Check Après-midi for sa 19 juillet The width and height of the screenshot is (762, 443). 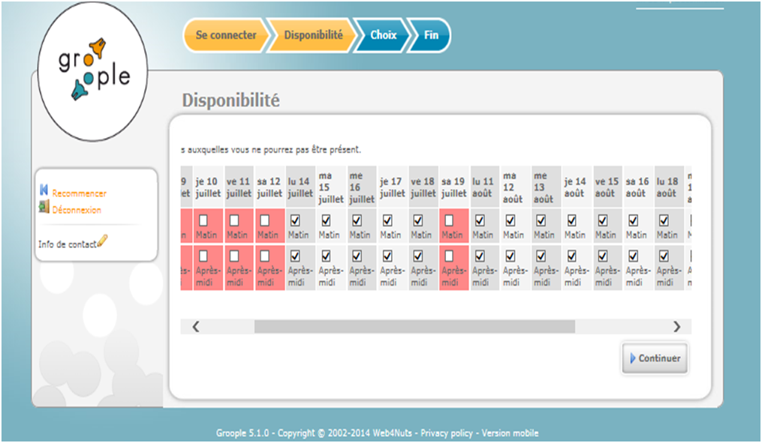click(x=449, y=256)
